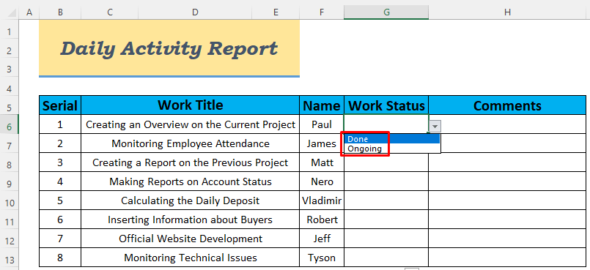Click 'Making Reports on Account Status' cell
The height and width of the screenshot is (270, 590).
point(191,181)
